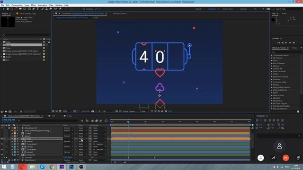Toggle visibility of the selected 2.png layer

click(x=2, y=138)
